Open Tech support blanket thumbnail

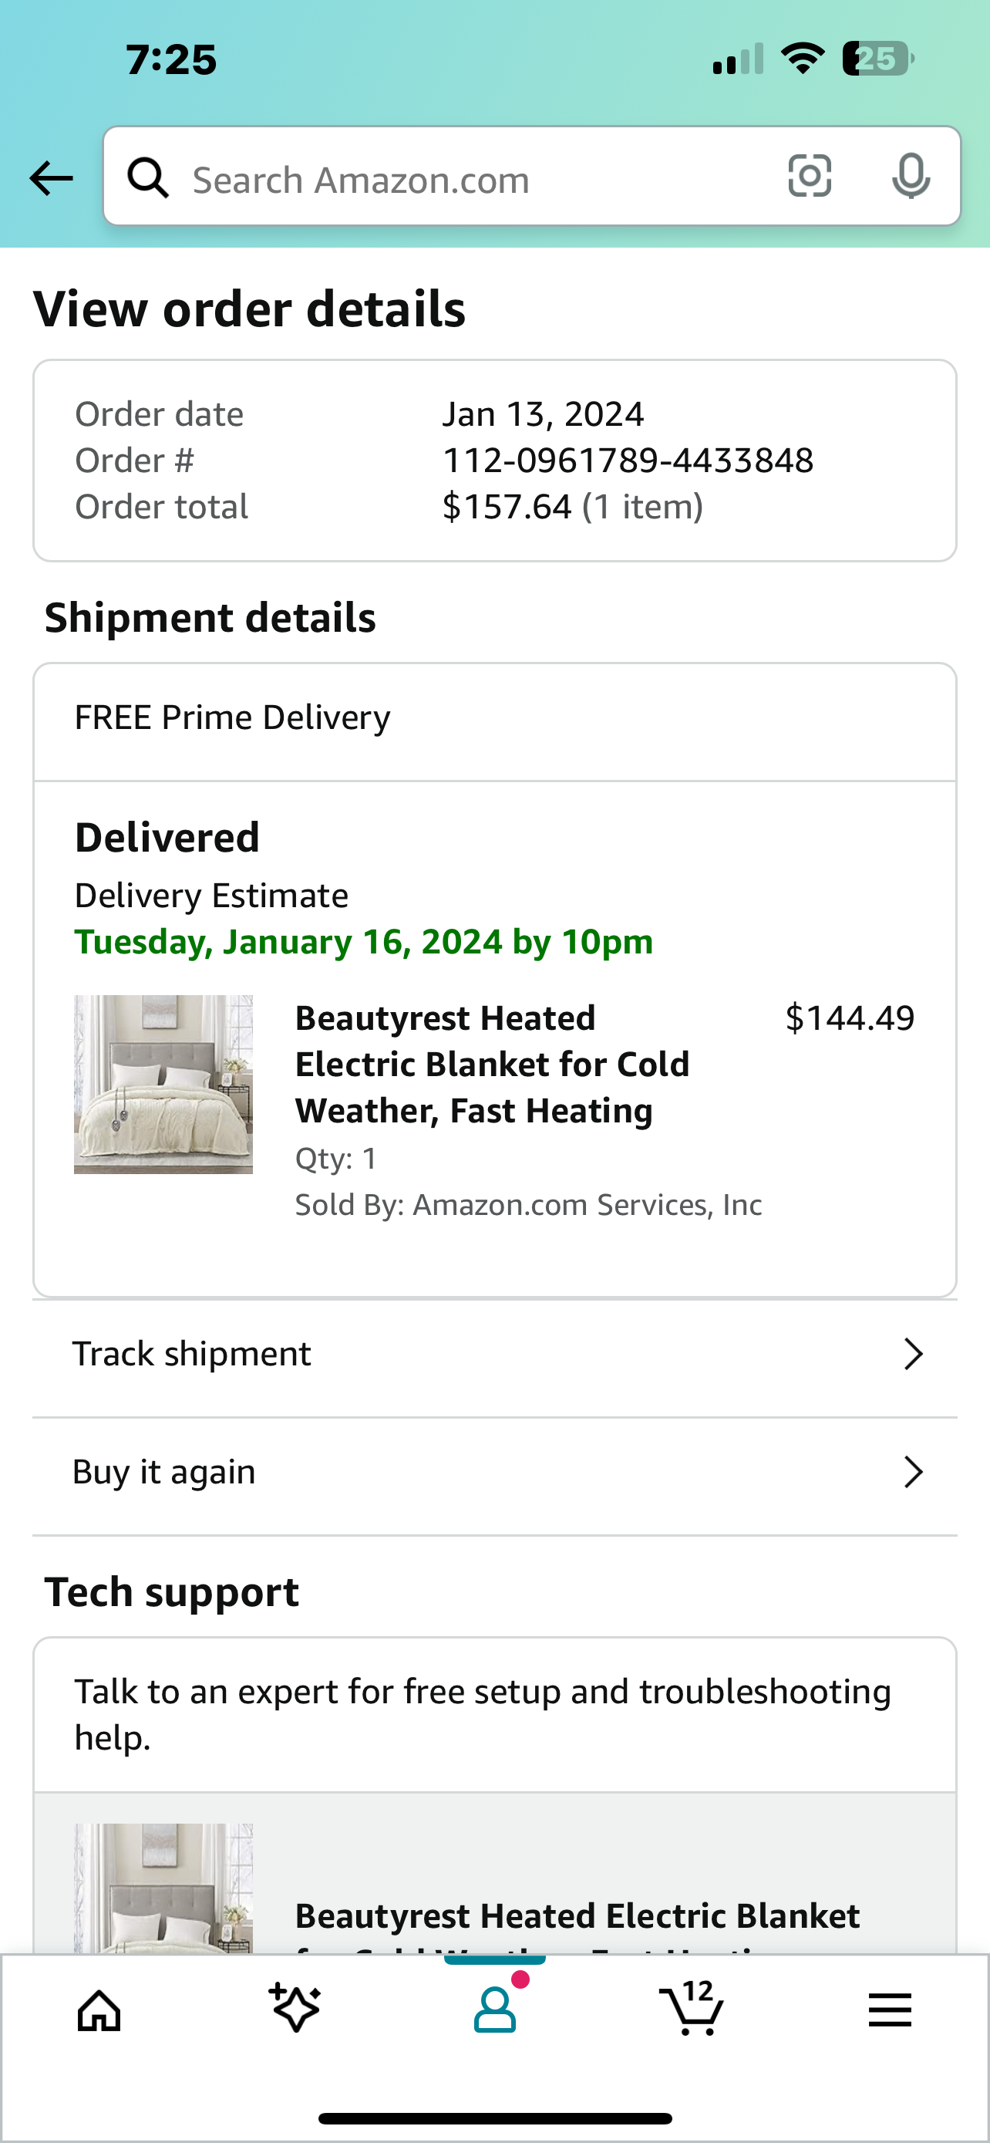pos(163,1888)
